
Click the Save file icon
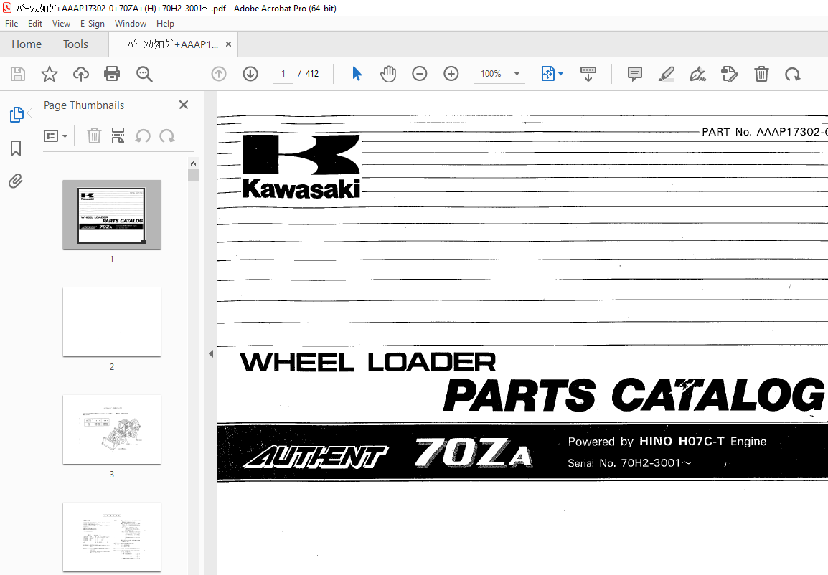pyautogui.click(x=18, y=74)
